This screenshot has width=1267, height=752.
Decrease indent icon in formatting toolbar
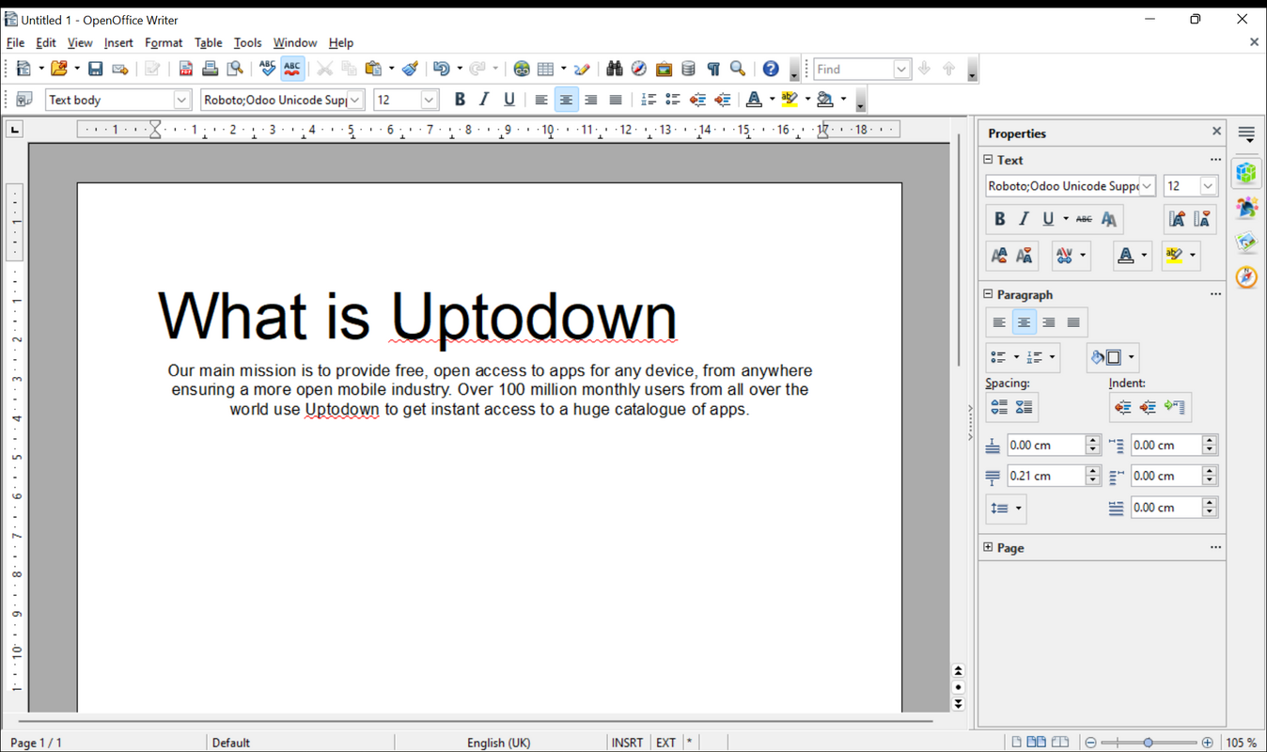pos(697,100)
